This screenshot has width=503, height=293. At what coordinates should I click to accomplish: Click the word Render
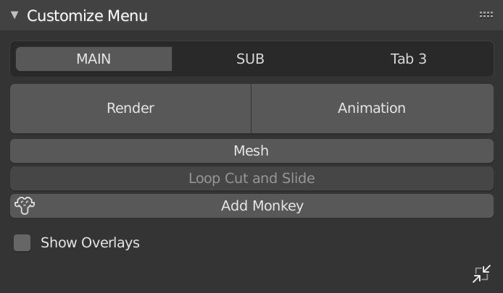pos(130,109)
